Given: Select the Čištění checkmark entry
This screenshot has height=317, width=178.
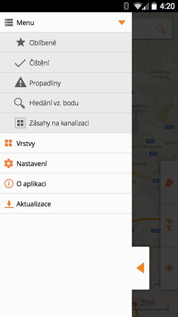Looking at the screenshot, I should click(66, 63).
